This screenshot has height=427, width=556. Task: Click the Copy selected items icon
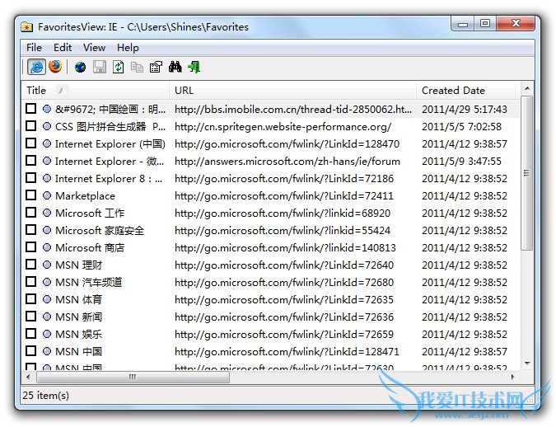[137, 67]
